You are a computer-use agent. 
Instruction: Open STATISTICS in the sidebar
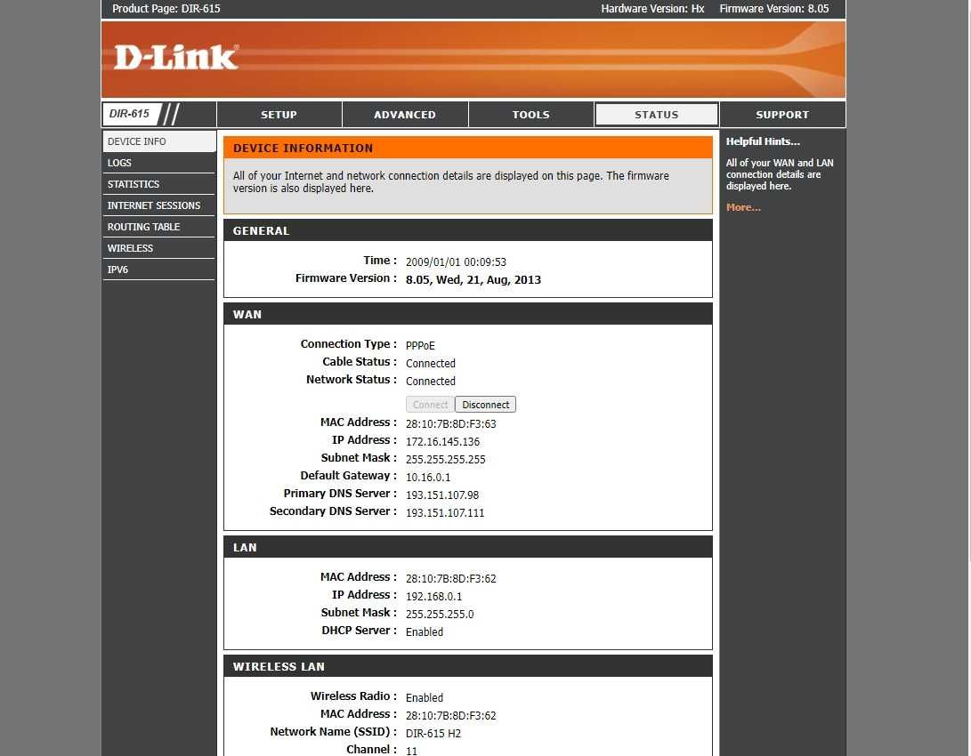159,184
